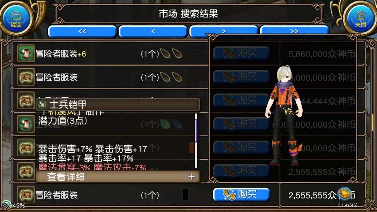This screenshot has width=377, height=212.
Task: Click the green armor icon in the fourth row
Action: (x=26, y=124)
